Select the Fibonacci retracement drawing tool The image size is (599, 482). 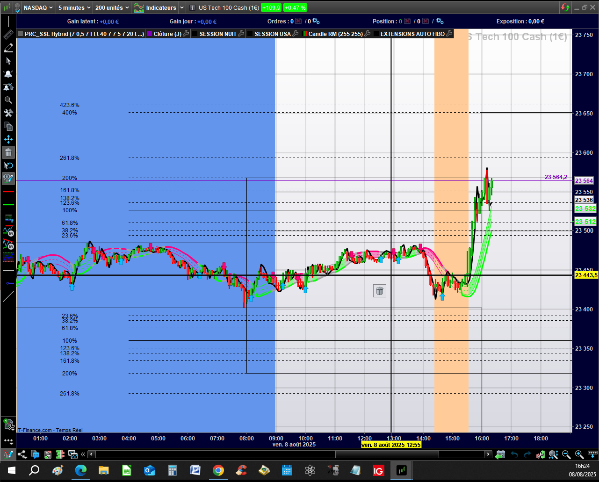tap(8, 218)
